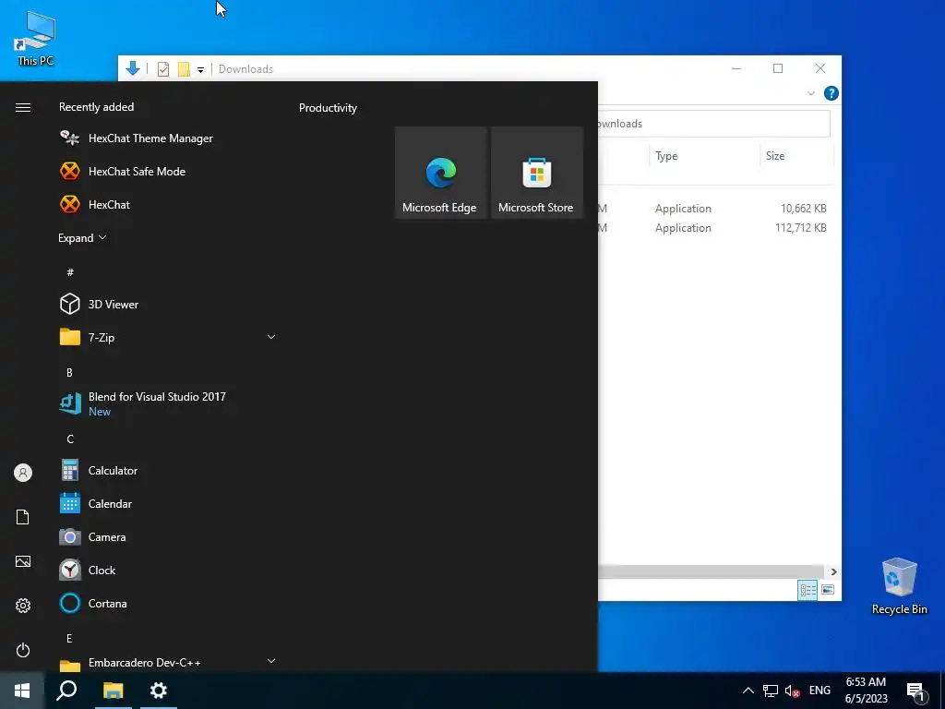Jump to letter # in app list
The image size is (945, 709).
click(x=70, y=272)
